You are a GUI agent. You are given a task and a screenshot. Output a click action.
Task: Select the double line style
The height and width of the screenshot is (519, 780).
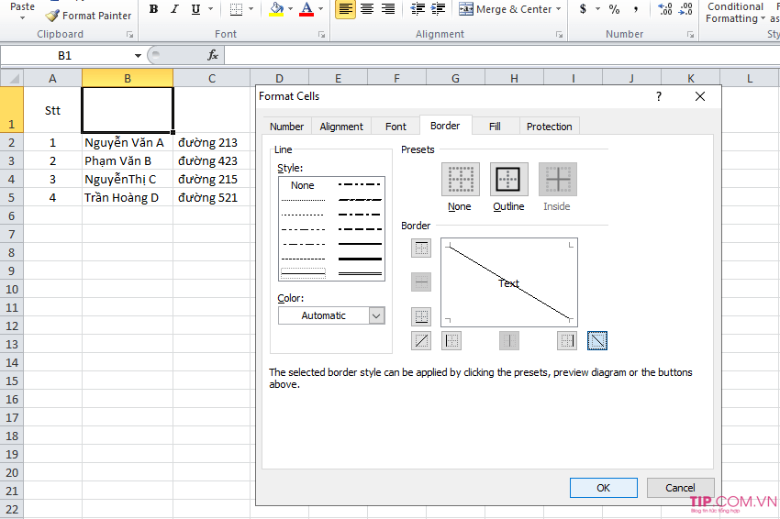[x=360, y=273]
